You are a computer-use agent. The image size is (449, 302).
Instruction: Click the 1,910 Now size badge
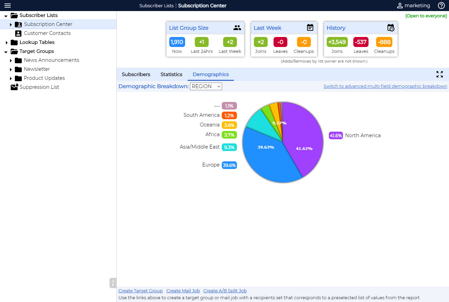(177, 42)
